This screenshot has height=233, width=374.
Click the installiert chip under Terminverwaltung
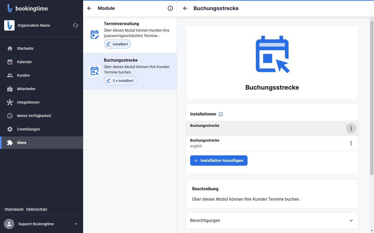point(117,44)
